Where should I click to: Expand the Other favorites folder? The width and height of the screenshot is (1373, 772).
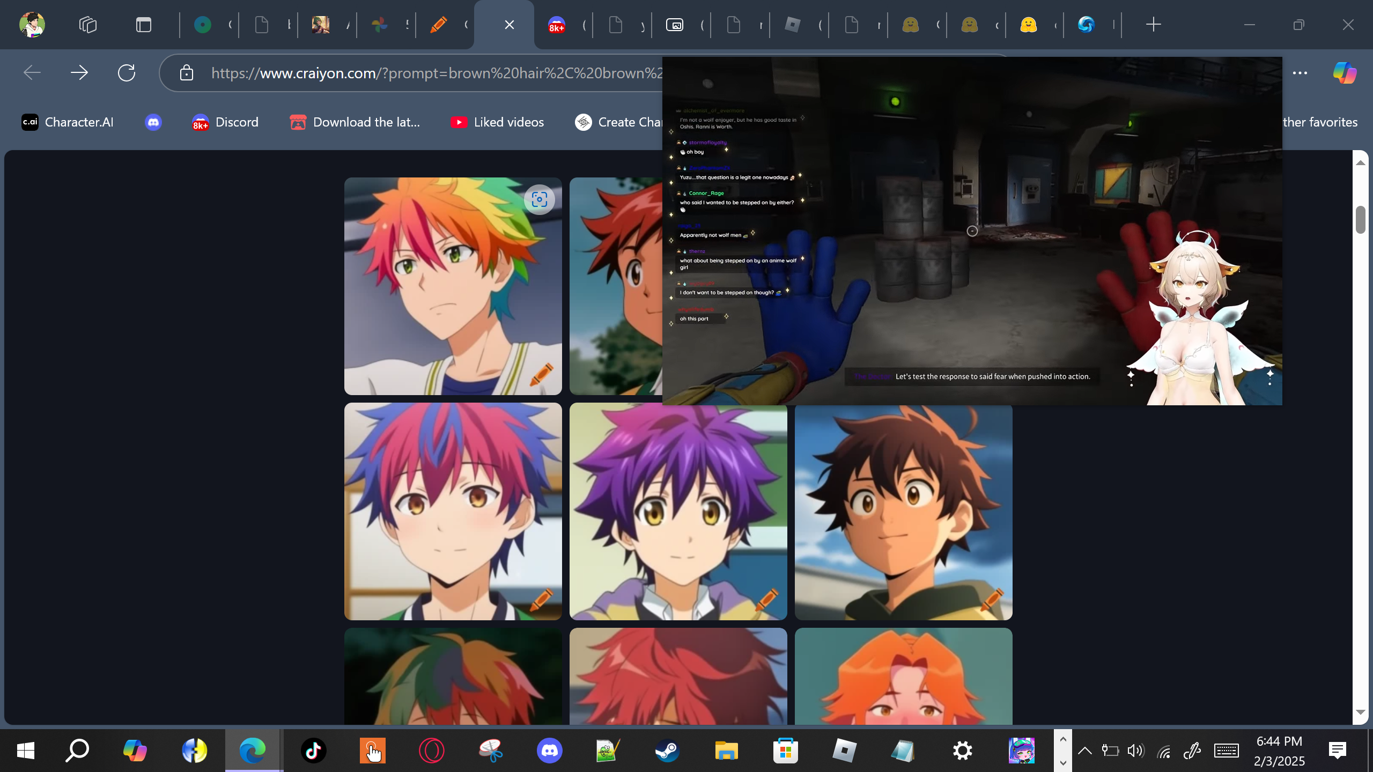click(x=1319, y=122)
